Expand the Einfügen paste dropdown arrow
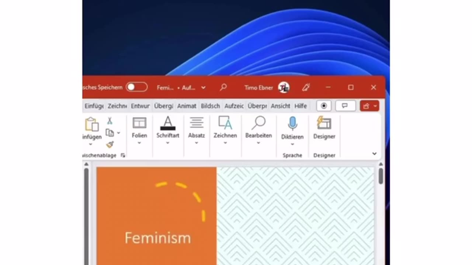The image size is (472, 265). [x=91, y=144]
